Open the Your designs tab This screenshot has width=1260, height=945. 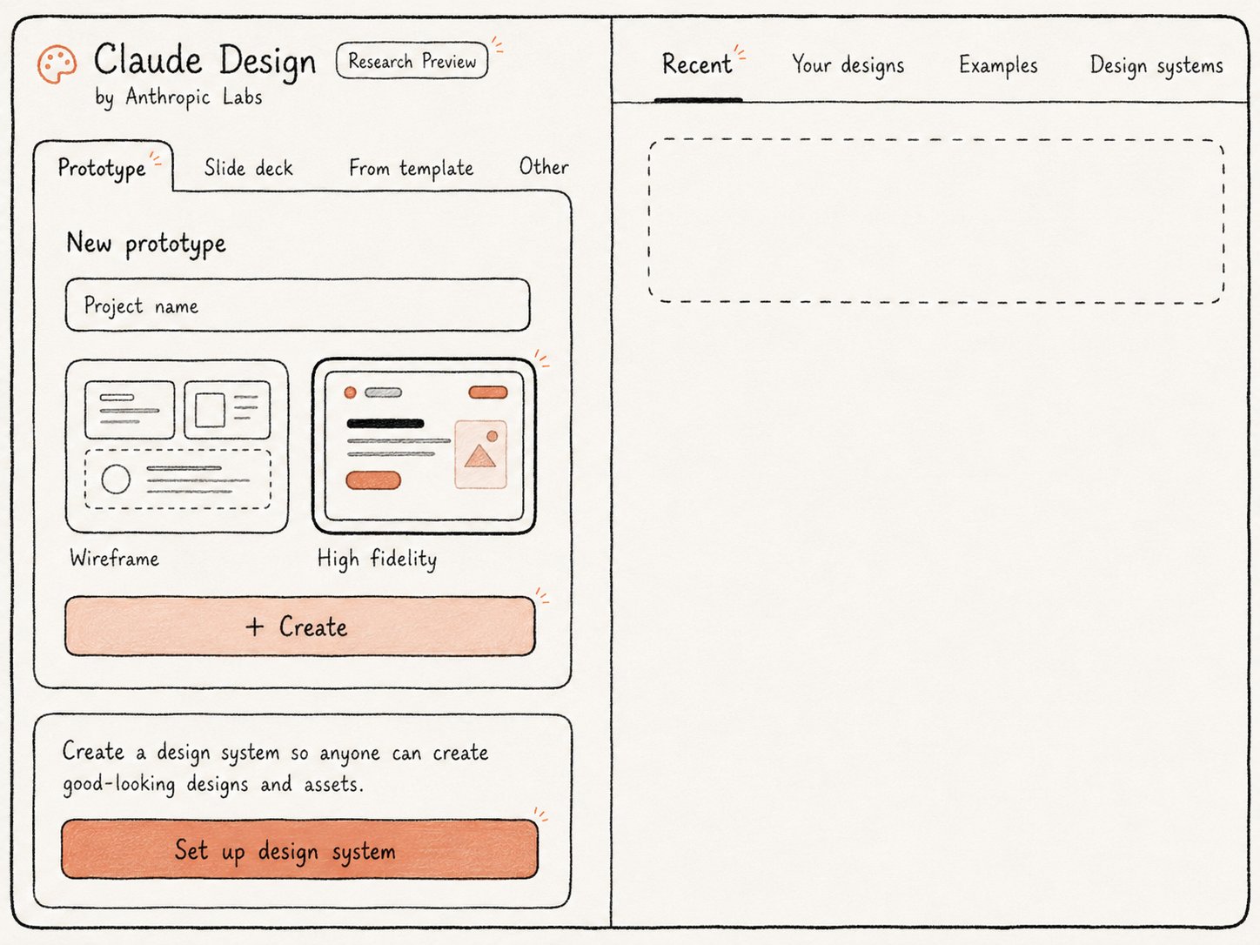point(848,65)
